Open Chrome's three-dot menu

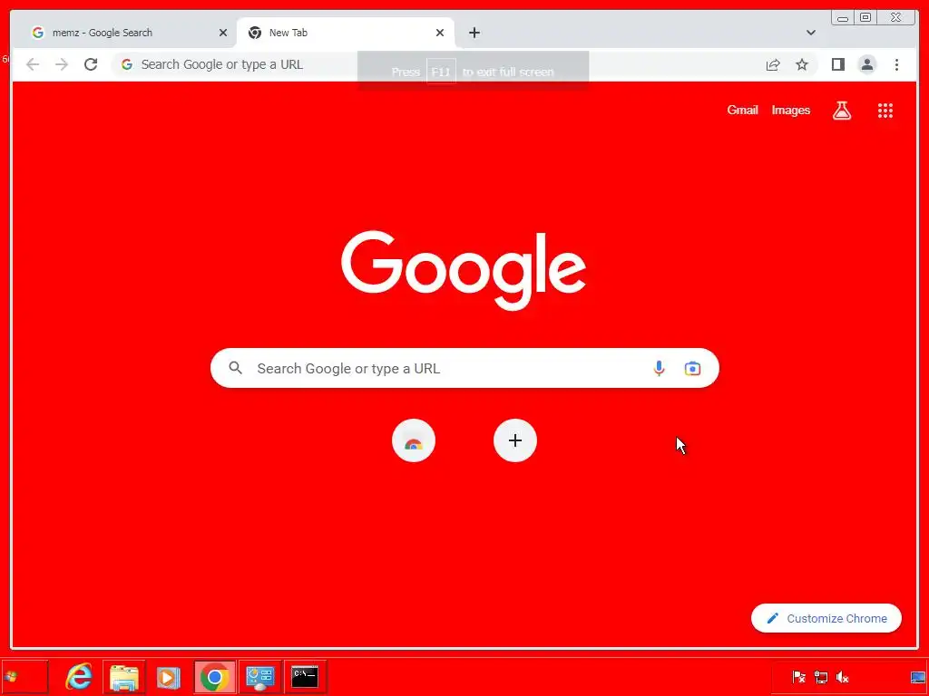[896, 64]
